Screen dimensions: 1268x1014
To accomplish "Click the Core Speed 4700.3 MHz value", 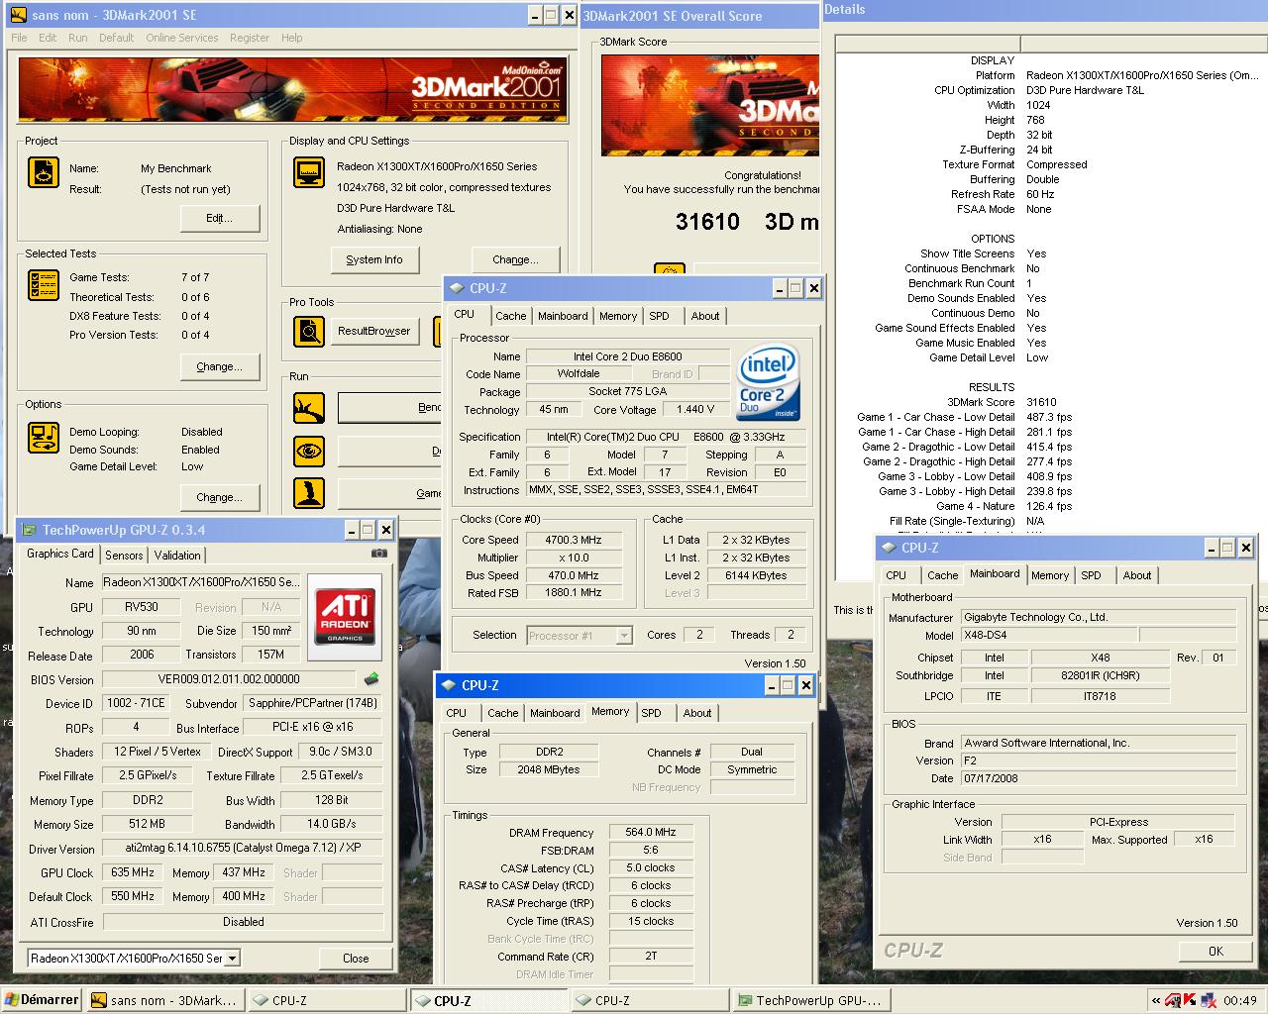I will (574, 540).
